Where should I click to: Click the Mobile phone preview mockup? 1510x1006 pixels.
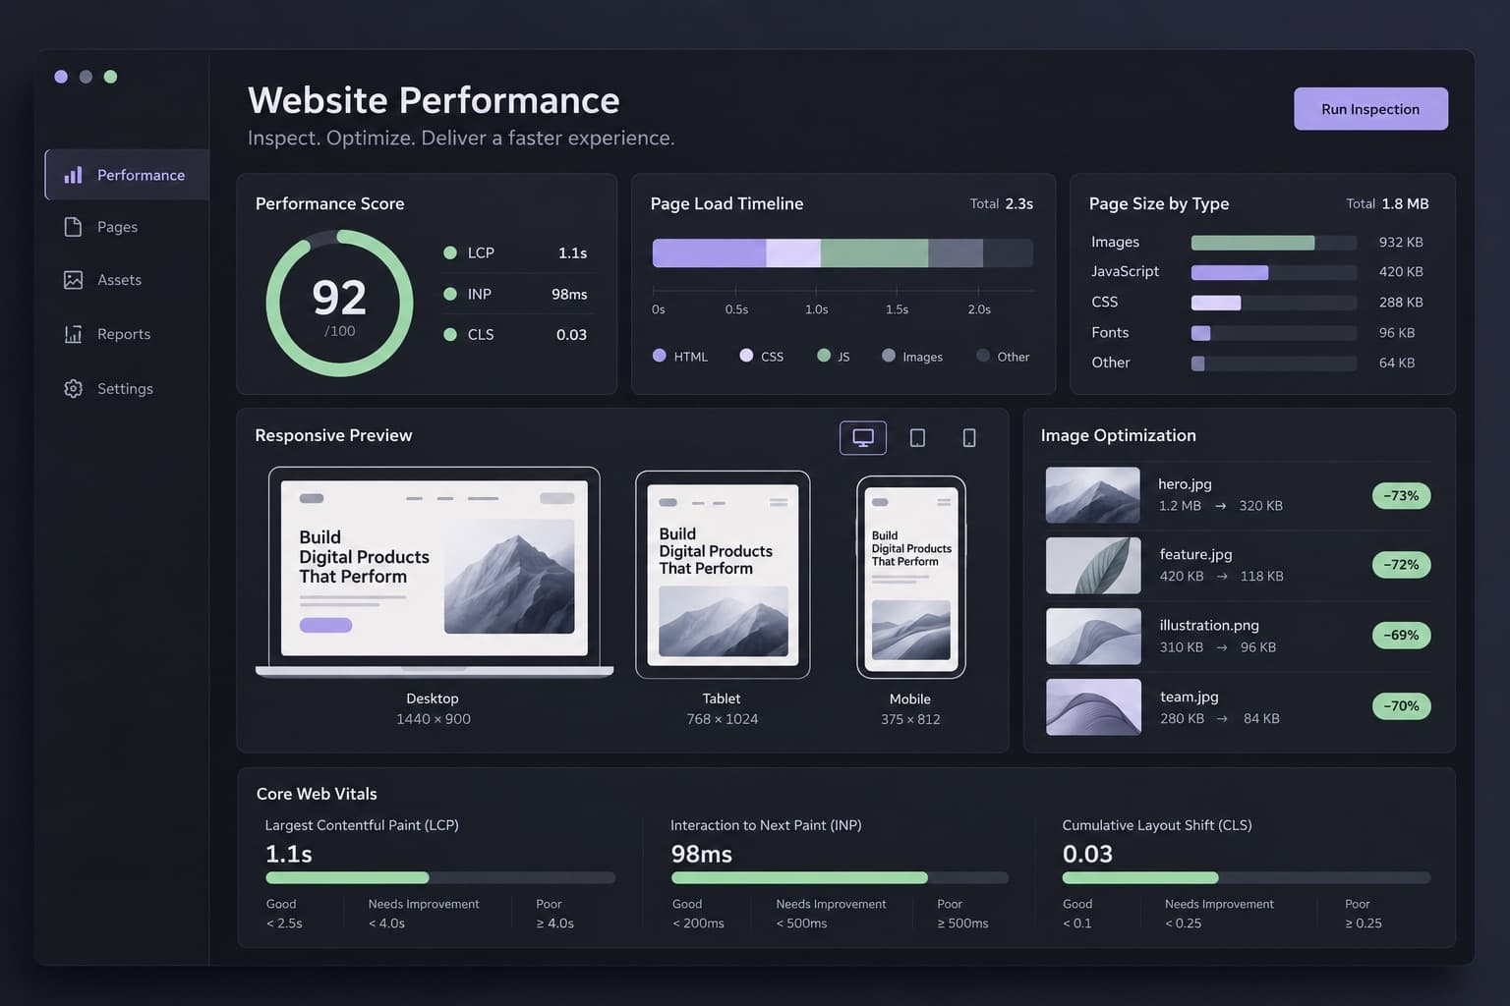911,578
